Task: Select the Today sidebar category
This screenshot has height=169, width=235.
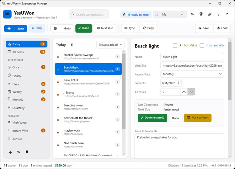Action: coord(27,44)
